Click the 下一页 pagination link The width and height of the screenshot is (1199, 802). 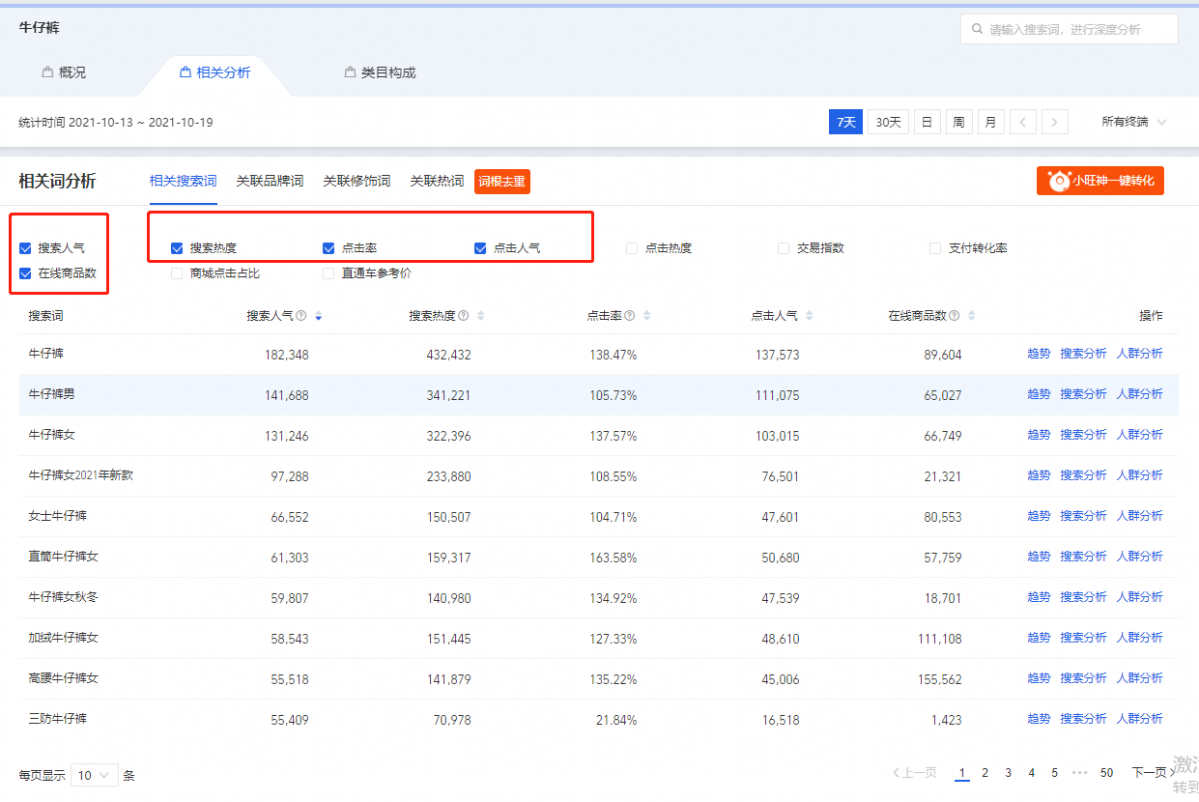(1153, 773)
